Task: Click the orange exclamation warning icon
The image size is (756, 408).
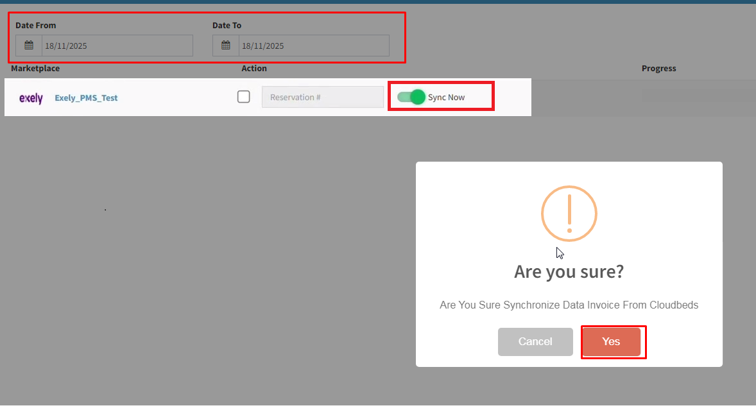Action: [x=569, y=214]
